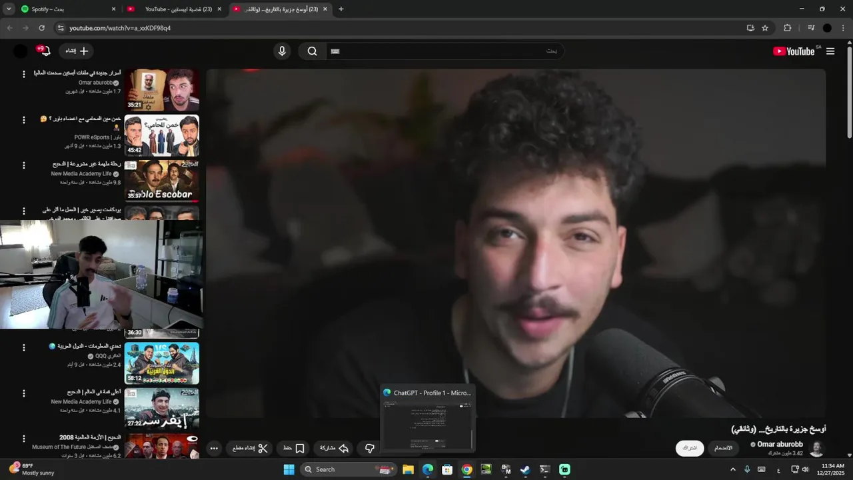853x480 pixels.
Task: Open the terminal app from the taskbar
Action: (x=545, y=469)
